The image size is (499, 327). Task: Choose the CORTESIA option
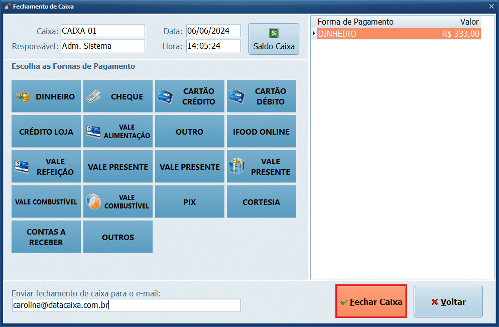point(261,201)
